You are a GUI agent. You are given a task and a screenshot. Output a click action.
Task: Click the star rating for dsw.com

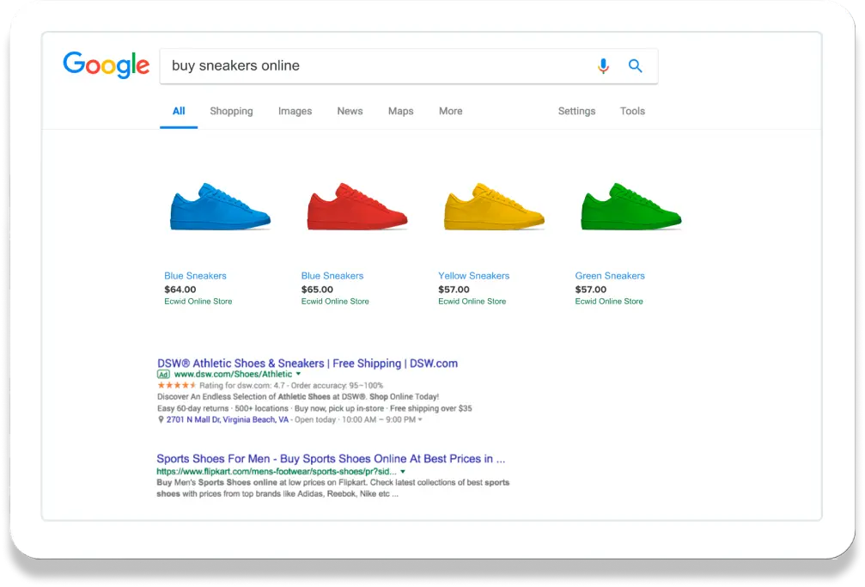(x=177, y=385)
